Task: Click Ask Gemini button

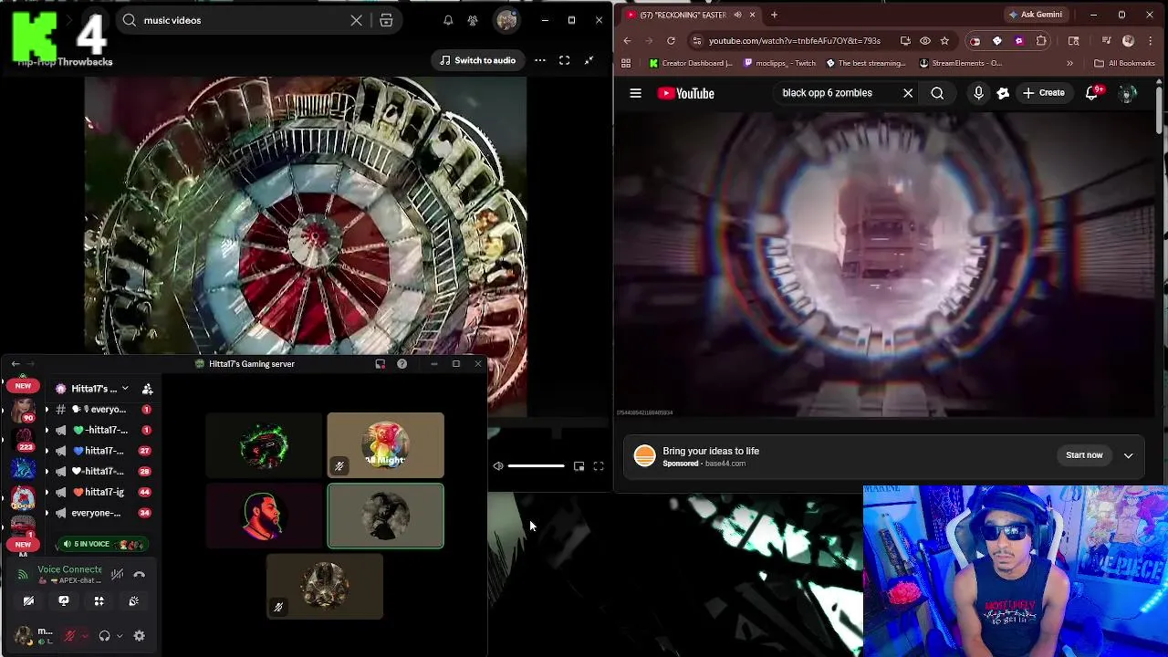Action: (1035, 15)
